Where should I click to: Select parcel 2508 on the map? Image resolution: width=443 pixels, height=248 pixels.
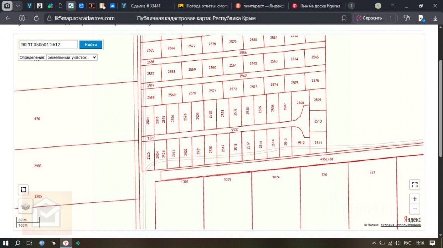(x=300, y=103)
